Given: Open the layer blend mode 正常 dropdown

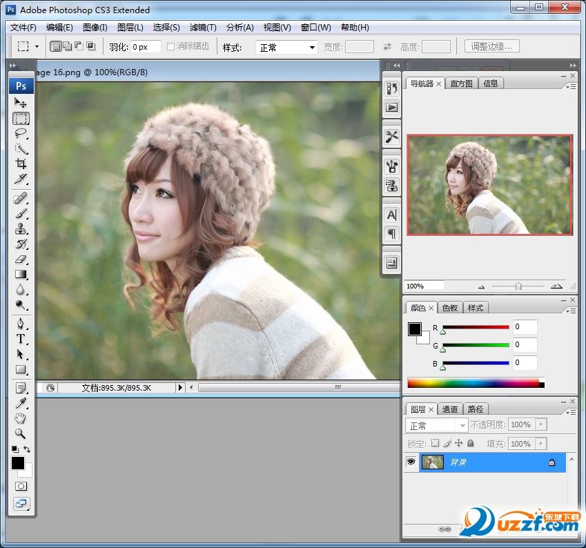Looking at the screenshot, I should 438,425.
